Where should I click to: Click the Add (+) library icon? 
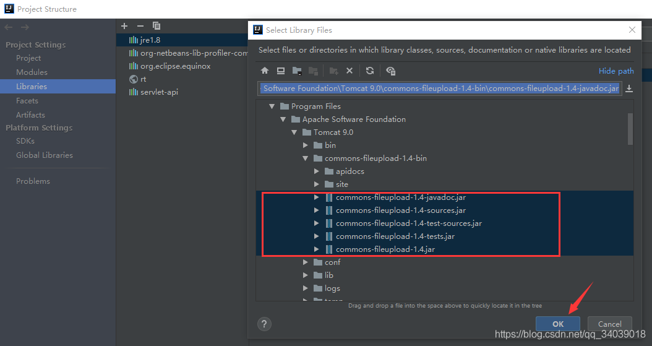[x=124, y=26]
